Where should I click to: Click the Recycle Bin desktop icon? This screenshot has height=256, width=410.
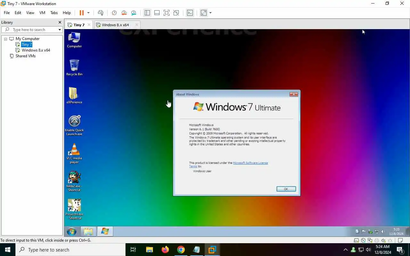pos(74,68)
